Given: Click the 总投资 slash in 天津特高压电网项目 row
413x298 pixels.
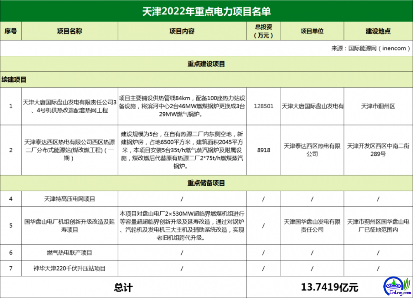Looking at the screenshot, I should [263, 199].
